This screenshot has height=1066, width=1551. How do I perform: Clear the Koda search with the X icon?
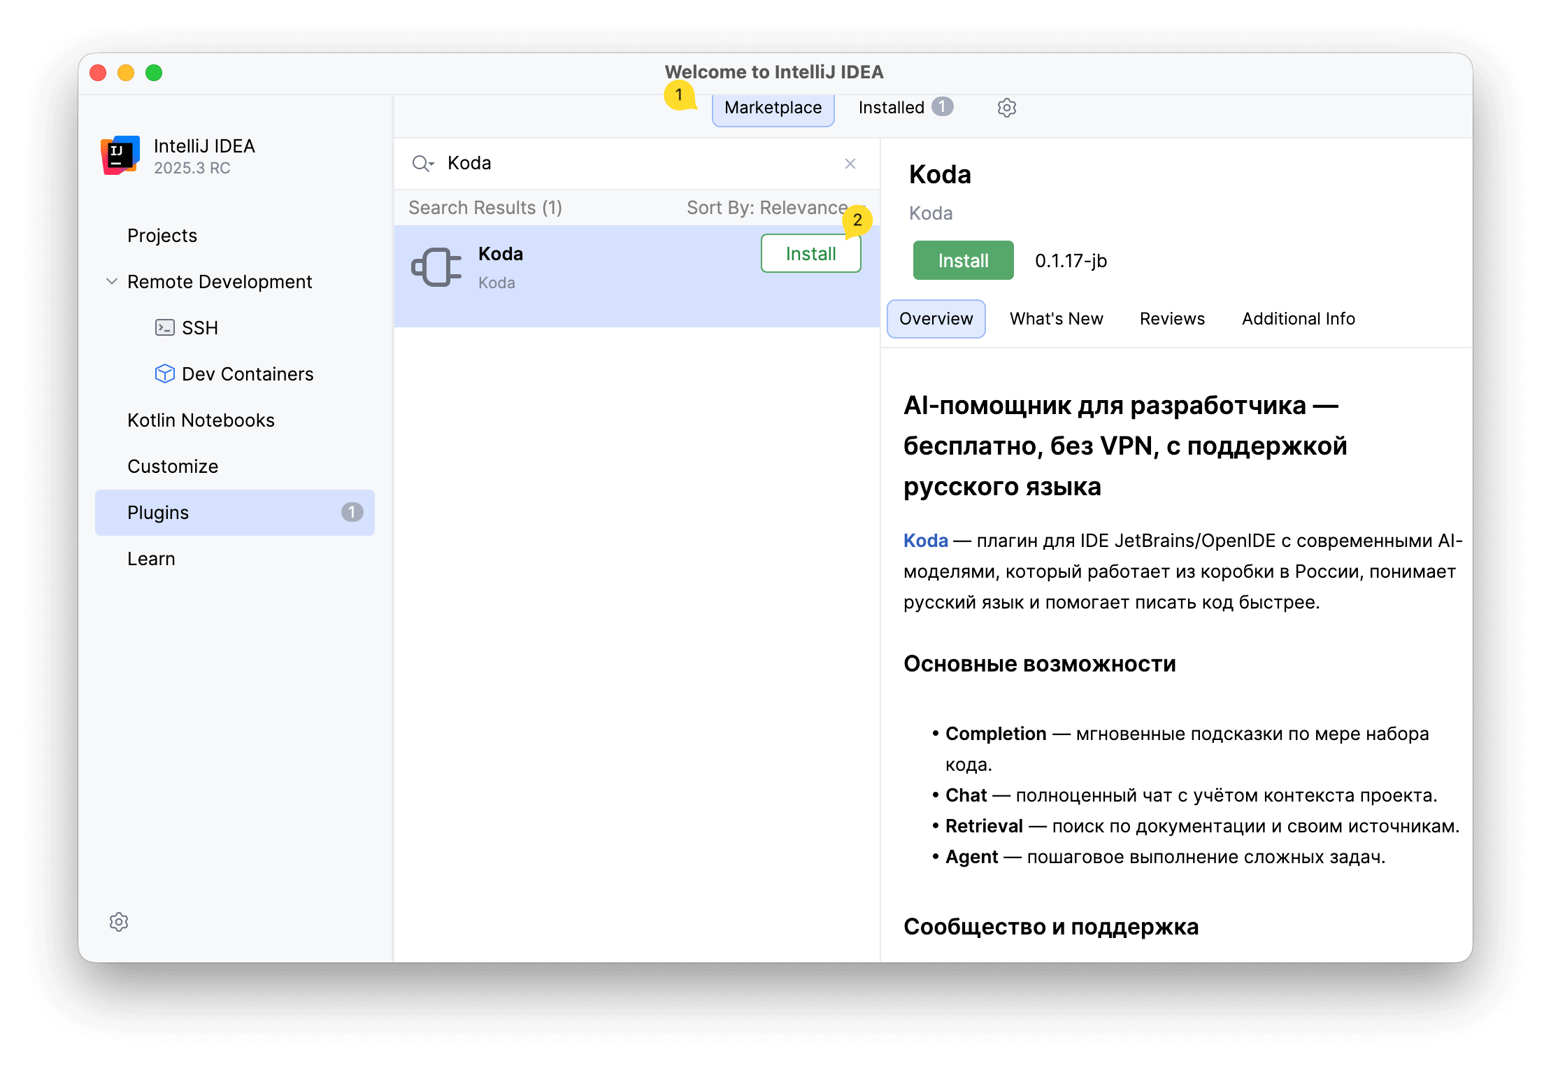coord(850,163)
